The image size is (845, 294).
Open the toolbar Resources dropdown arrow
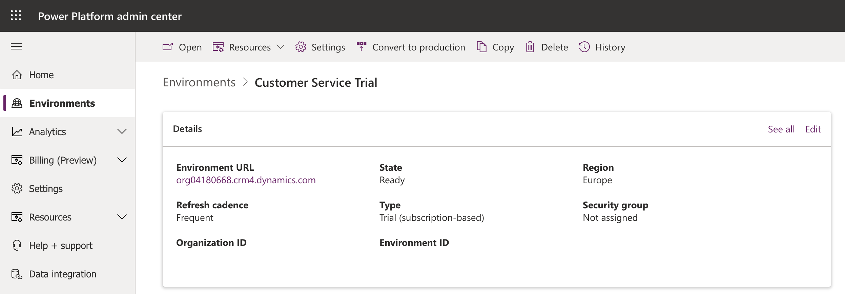tap(281, 47)
